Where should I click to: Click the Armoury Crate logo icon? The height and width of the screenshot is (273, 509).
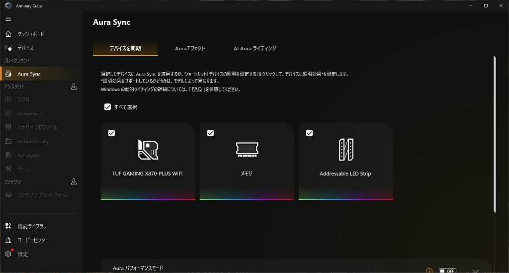point(8,5)
